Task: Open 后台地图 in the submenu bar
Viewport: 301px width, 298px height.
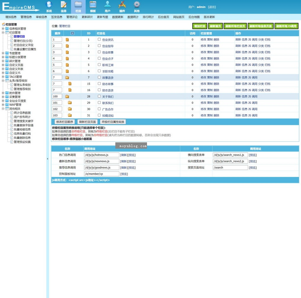Action: coord(194,17)
